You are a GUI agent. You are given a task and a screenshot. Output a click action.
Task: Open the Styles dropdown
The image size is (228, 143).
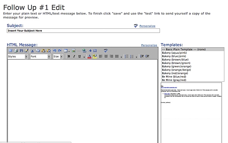tap(17, 56)
